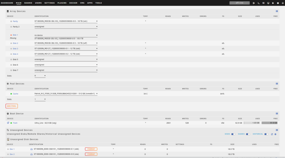This screenshot has width=285, height=158.
Task: Open the Pool Devices Slots dropdown
Action: (x=40, y=99)
